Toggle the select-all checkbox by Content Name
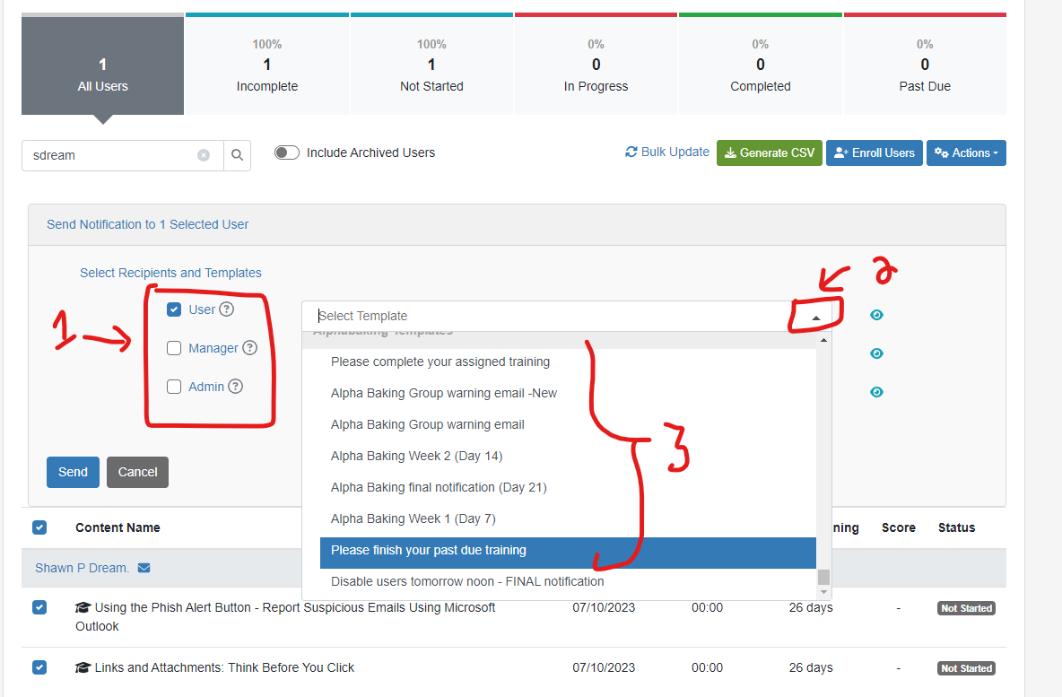This screenshot has width=1062, height=697. tap(39, 527)
